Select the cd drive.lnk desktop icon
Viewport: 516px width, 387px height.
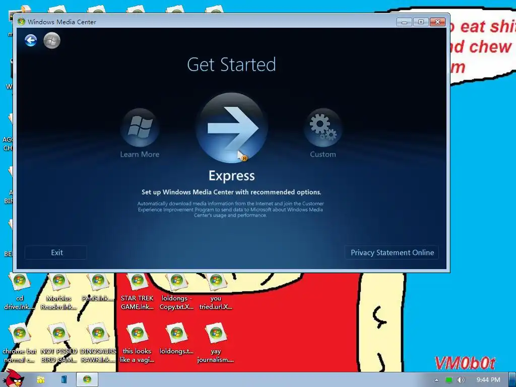click(x=20, y=292)
